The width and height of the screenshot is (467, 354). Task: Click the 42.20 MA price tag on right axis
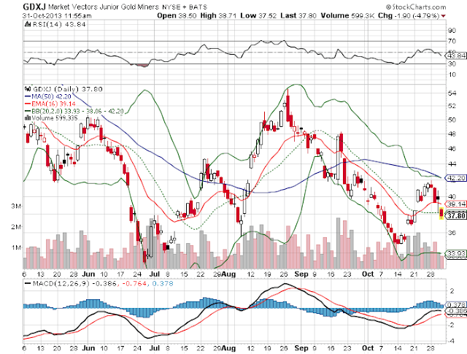point(455,178)
